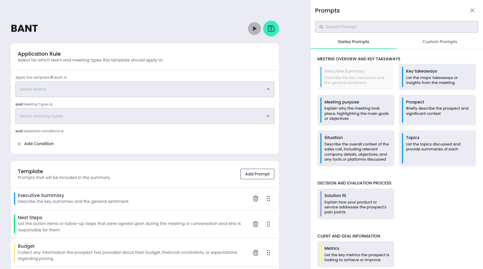Select the Garba Prompts tab

click(x=353, y=42)
